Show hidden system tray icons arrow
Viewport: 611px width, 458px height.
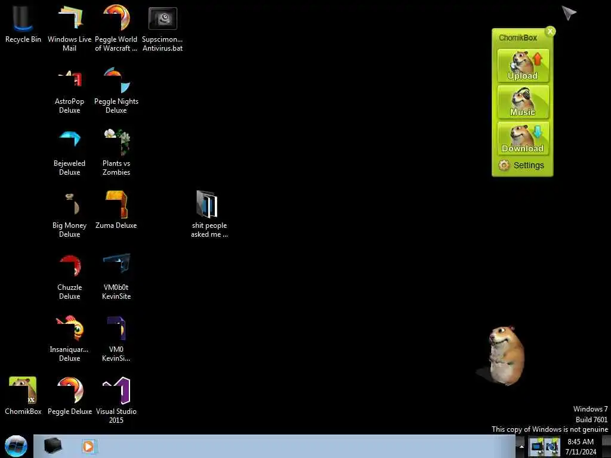coord(521,446)
